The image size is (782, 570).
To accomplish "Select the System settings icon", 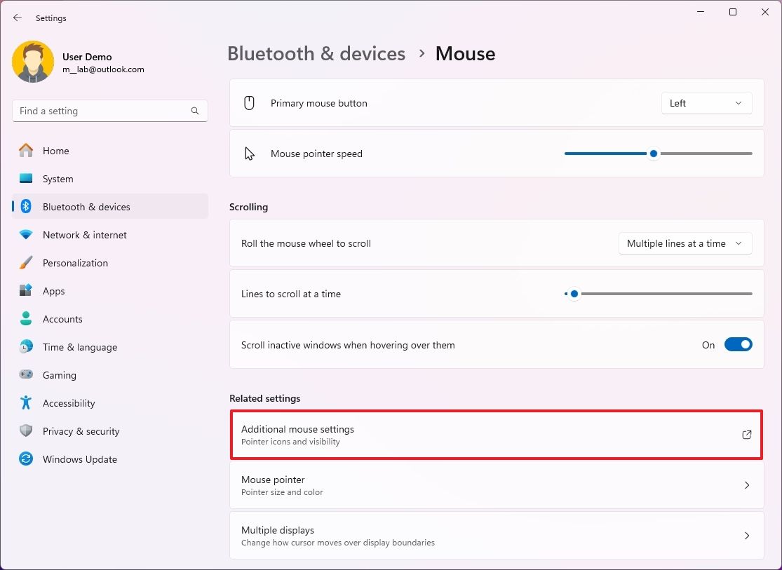I will click(x=26, y=179).
